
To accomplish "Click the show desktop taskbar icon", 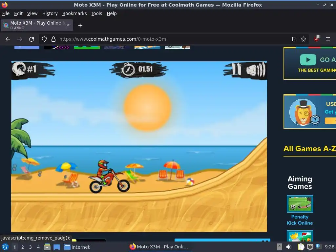I will click(x=57, y=247).
